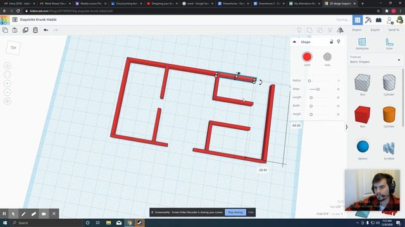Adjust the Radius slider
405x227 pixels.
(309, 81)
